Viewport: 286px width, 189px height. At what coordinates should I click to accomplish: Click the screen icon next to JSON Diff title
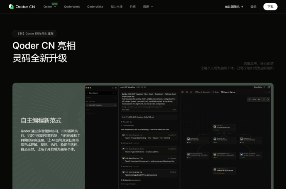click(x=145, y=87)
